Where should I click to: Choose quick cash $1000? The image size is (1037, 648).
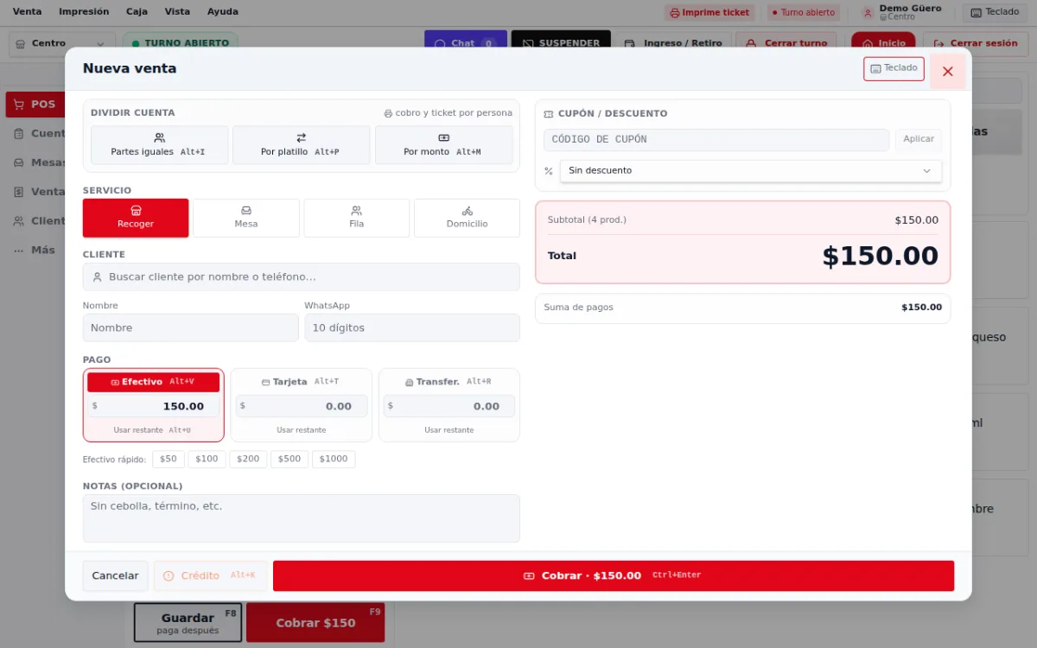(x=334, y=459)
